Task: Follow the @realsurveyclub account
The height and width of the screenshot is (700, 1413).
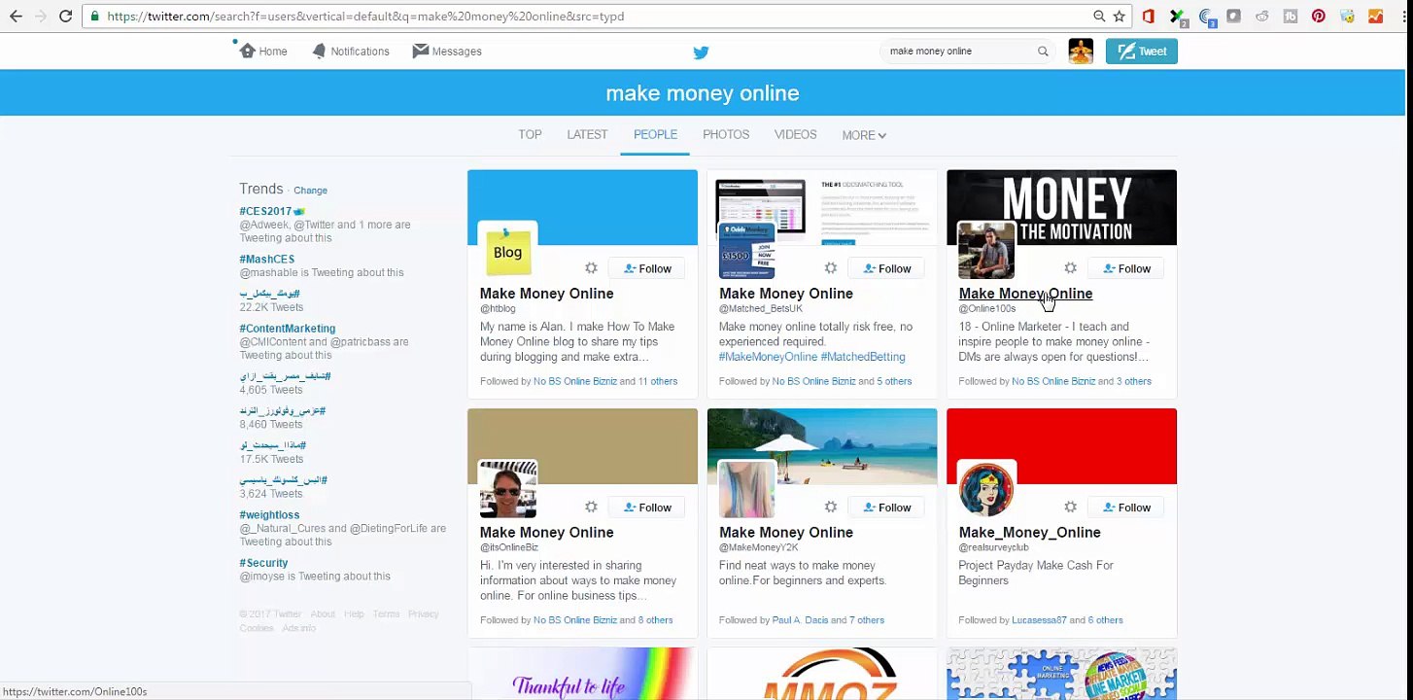Action: click(1125, 507)
